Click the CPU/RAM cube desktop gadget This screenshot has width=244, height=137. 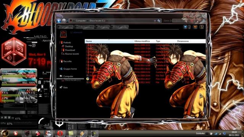(14, 51)
